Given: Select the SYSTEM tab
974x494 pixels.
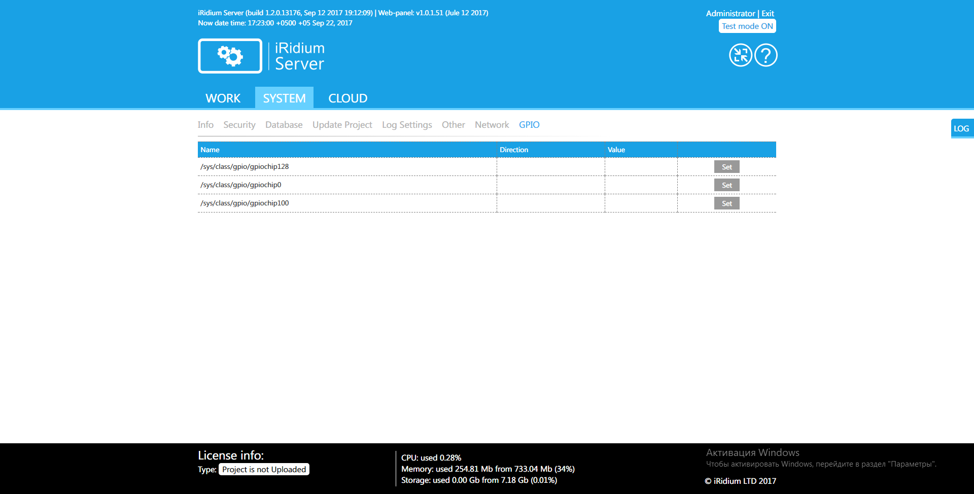Looking at the screenshot, I should point(284,98).
